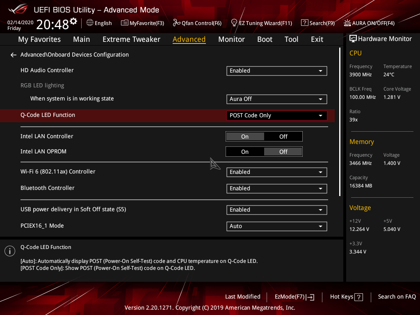Set Intel LAN Controller to On
This screenshot has width=420, height=315.
pos(245,137)
